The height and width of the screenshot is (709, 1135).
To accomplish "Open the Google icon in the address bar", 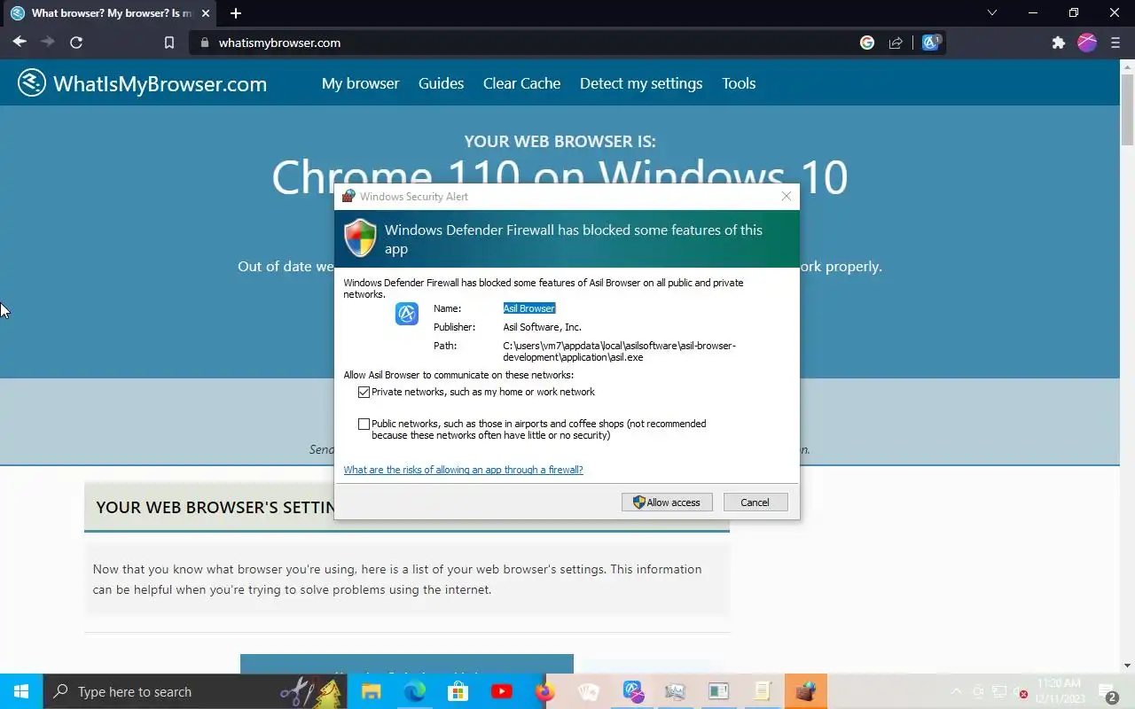I will 867,43.
